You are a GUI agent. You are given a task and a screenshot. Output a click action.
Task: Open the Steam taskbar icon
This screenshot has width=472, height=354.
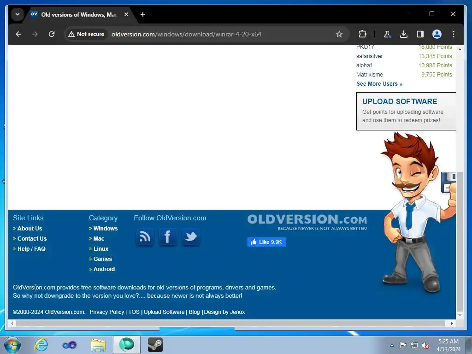tap(155, 345)
